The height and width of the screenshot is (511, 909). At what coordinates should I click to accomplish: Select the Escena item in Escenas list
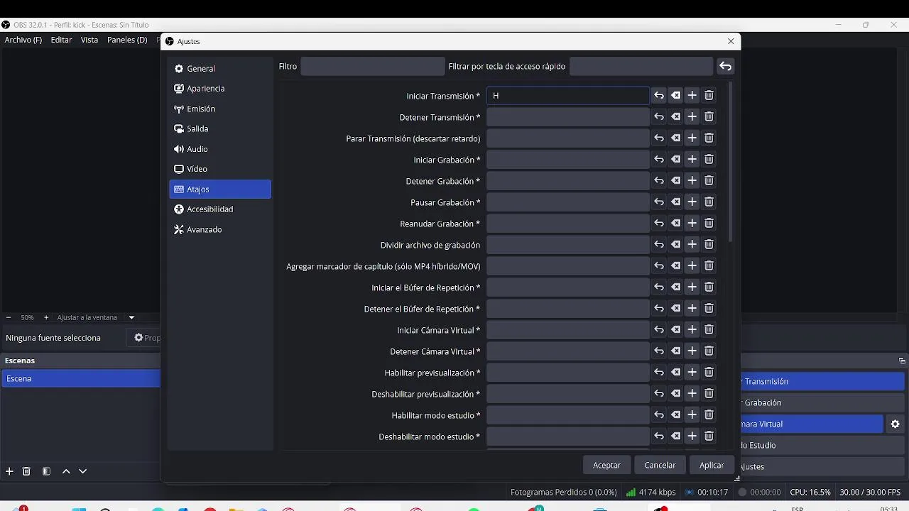tap(81, 378)
